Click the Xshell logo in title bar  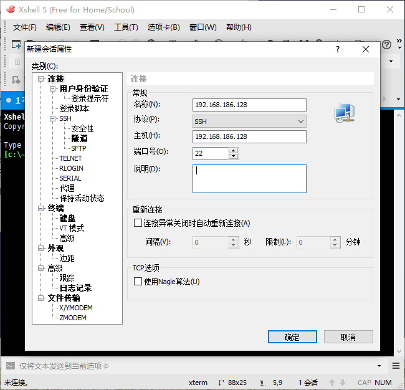(x=11, y=9)
